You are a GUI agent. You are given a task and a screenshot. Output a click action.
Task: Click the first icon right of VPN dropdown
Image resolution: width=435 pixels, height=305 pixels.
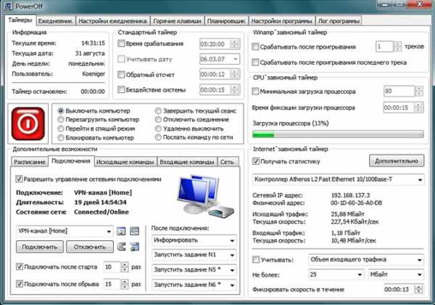(x=120, y=231)
